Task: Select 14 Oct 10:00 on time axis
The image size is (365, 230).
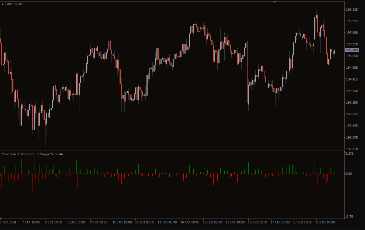Action: (190, 222)
